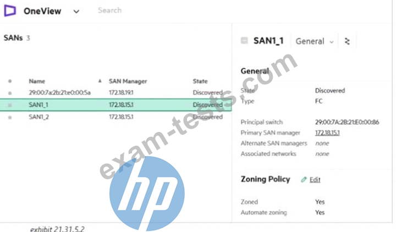Sort by the Name column header
The image size is (396, 232).
click(37, 81)
